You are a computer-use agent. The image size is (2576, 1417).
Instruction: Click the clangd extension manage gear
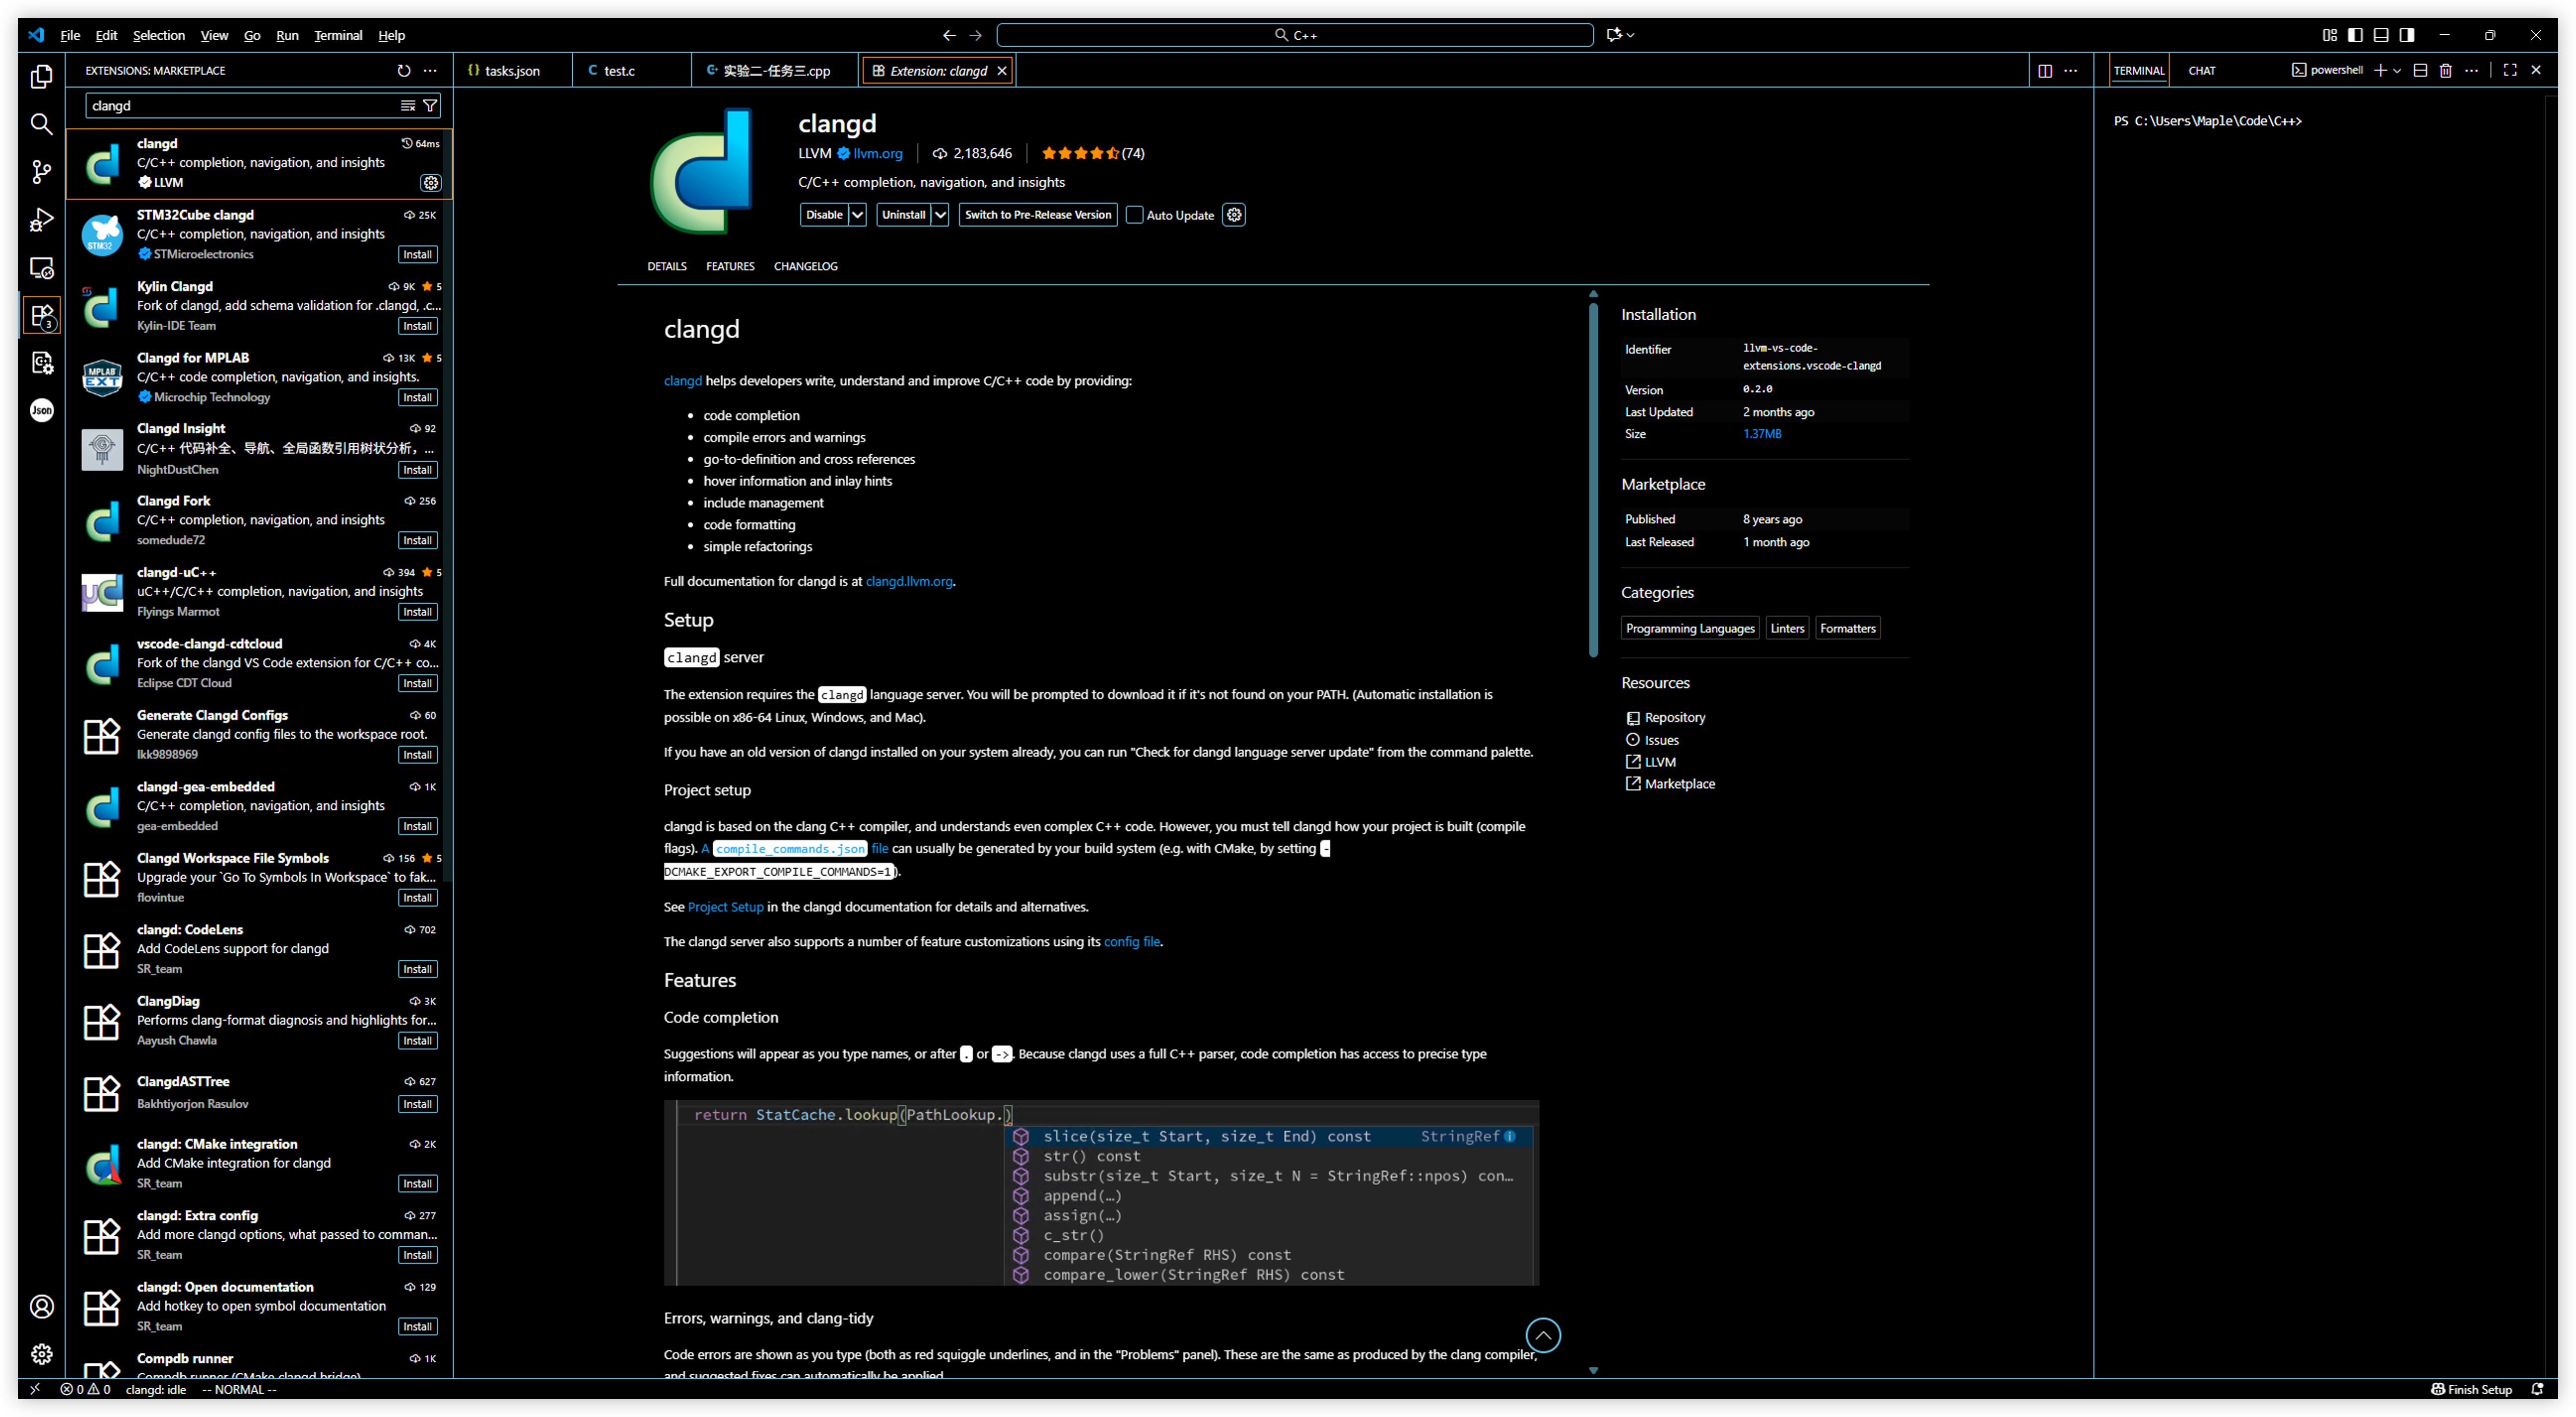430,182
